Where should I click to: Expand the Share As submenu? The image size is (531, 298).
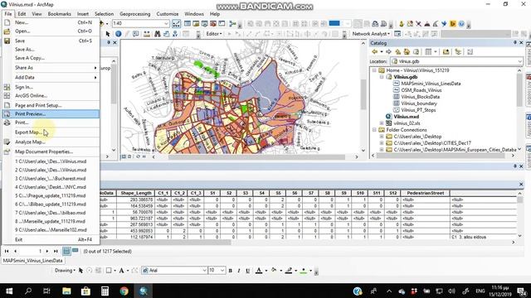51,68
